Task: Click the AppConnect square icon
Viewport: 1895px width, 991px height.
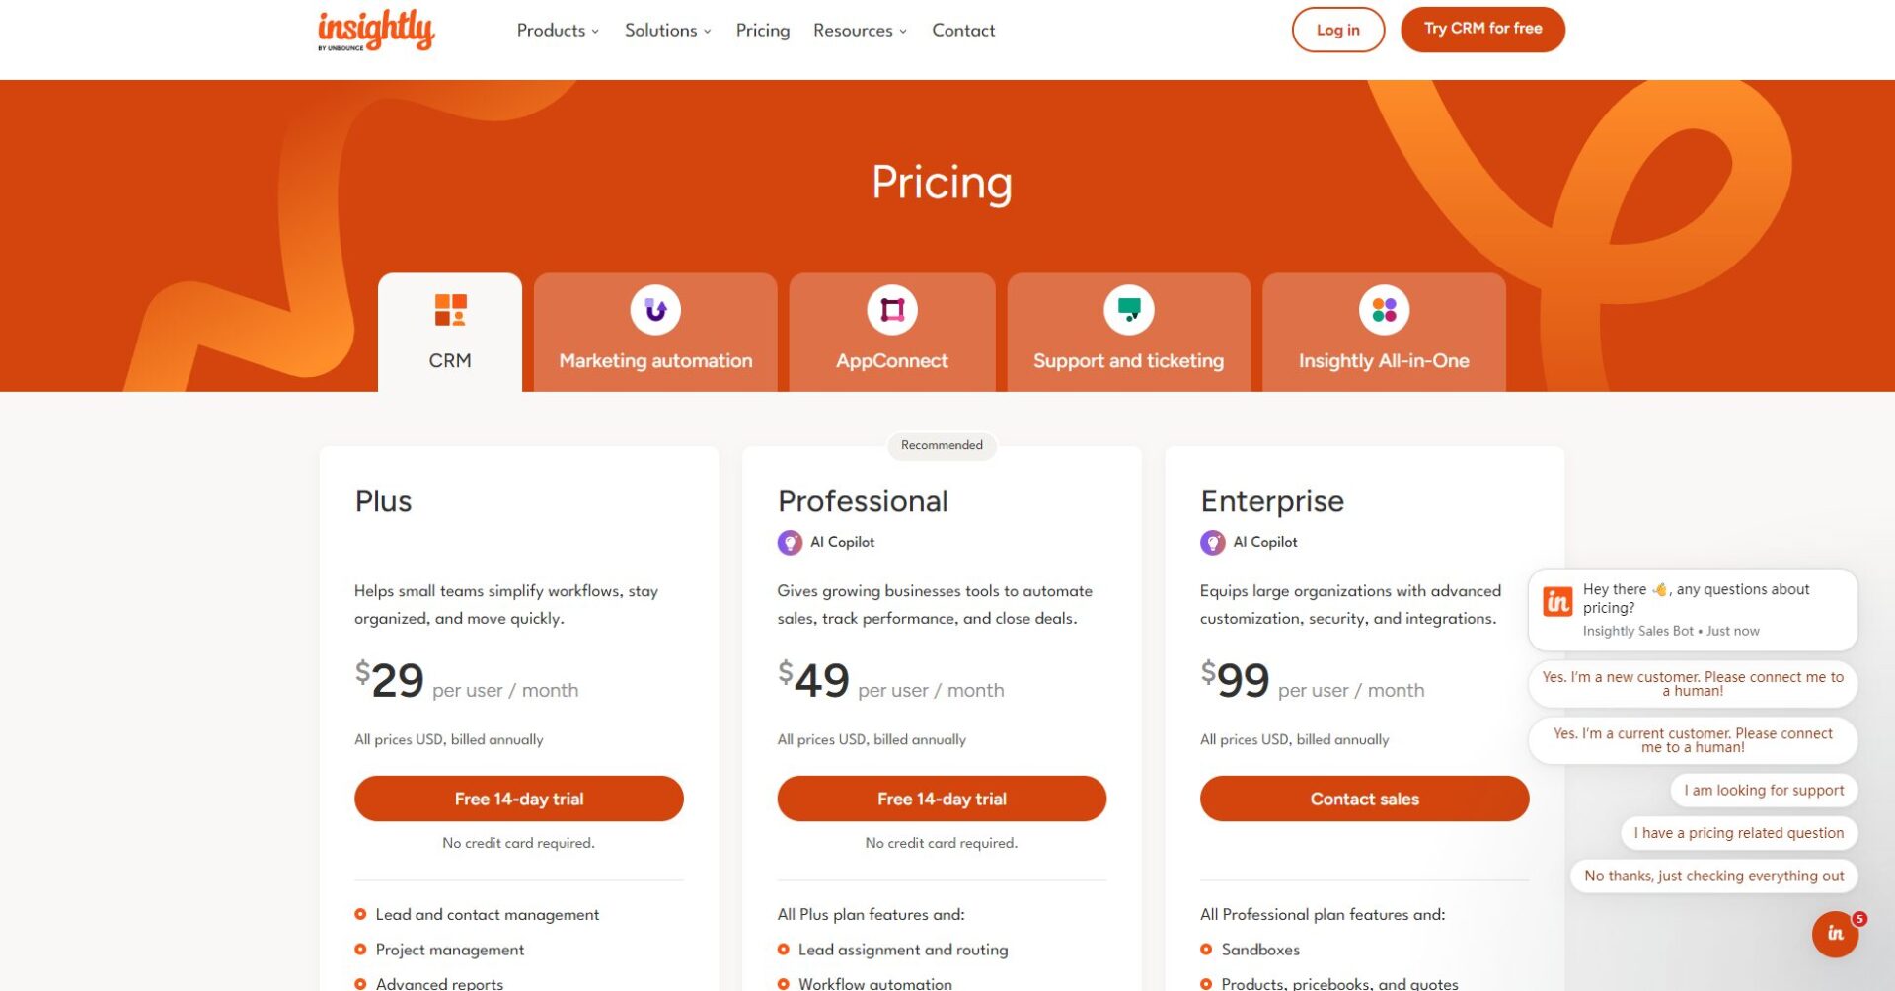Action: pyautogui.click(x=892, y=310)
